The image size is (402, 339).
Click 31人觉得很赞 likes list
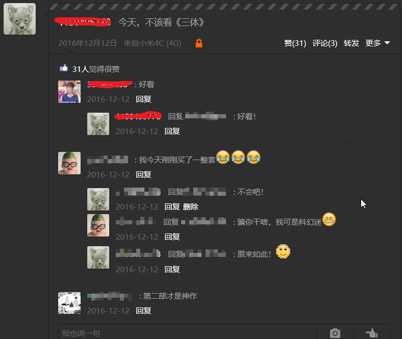coord(96,69)
